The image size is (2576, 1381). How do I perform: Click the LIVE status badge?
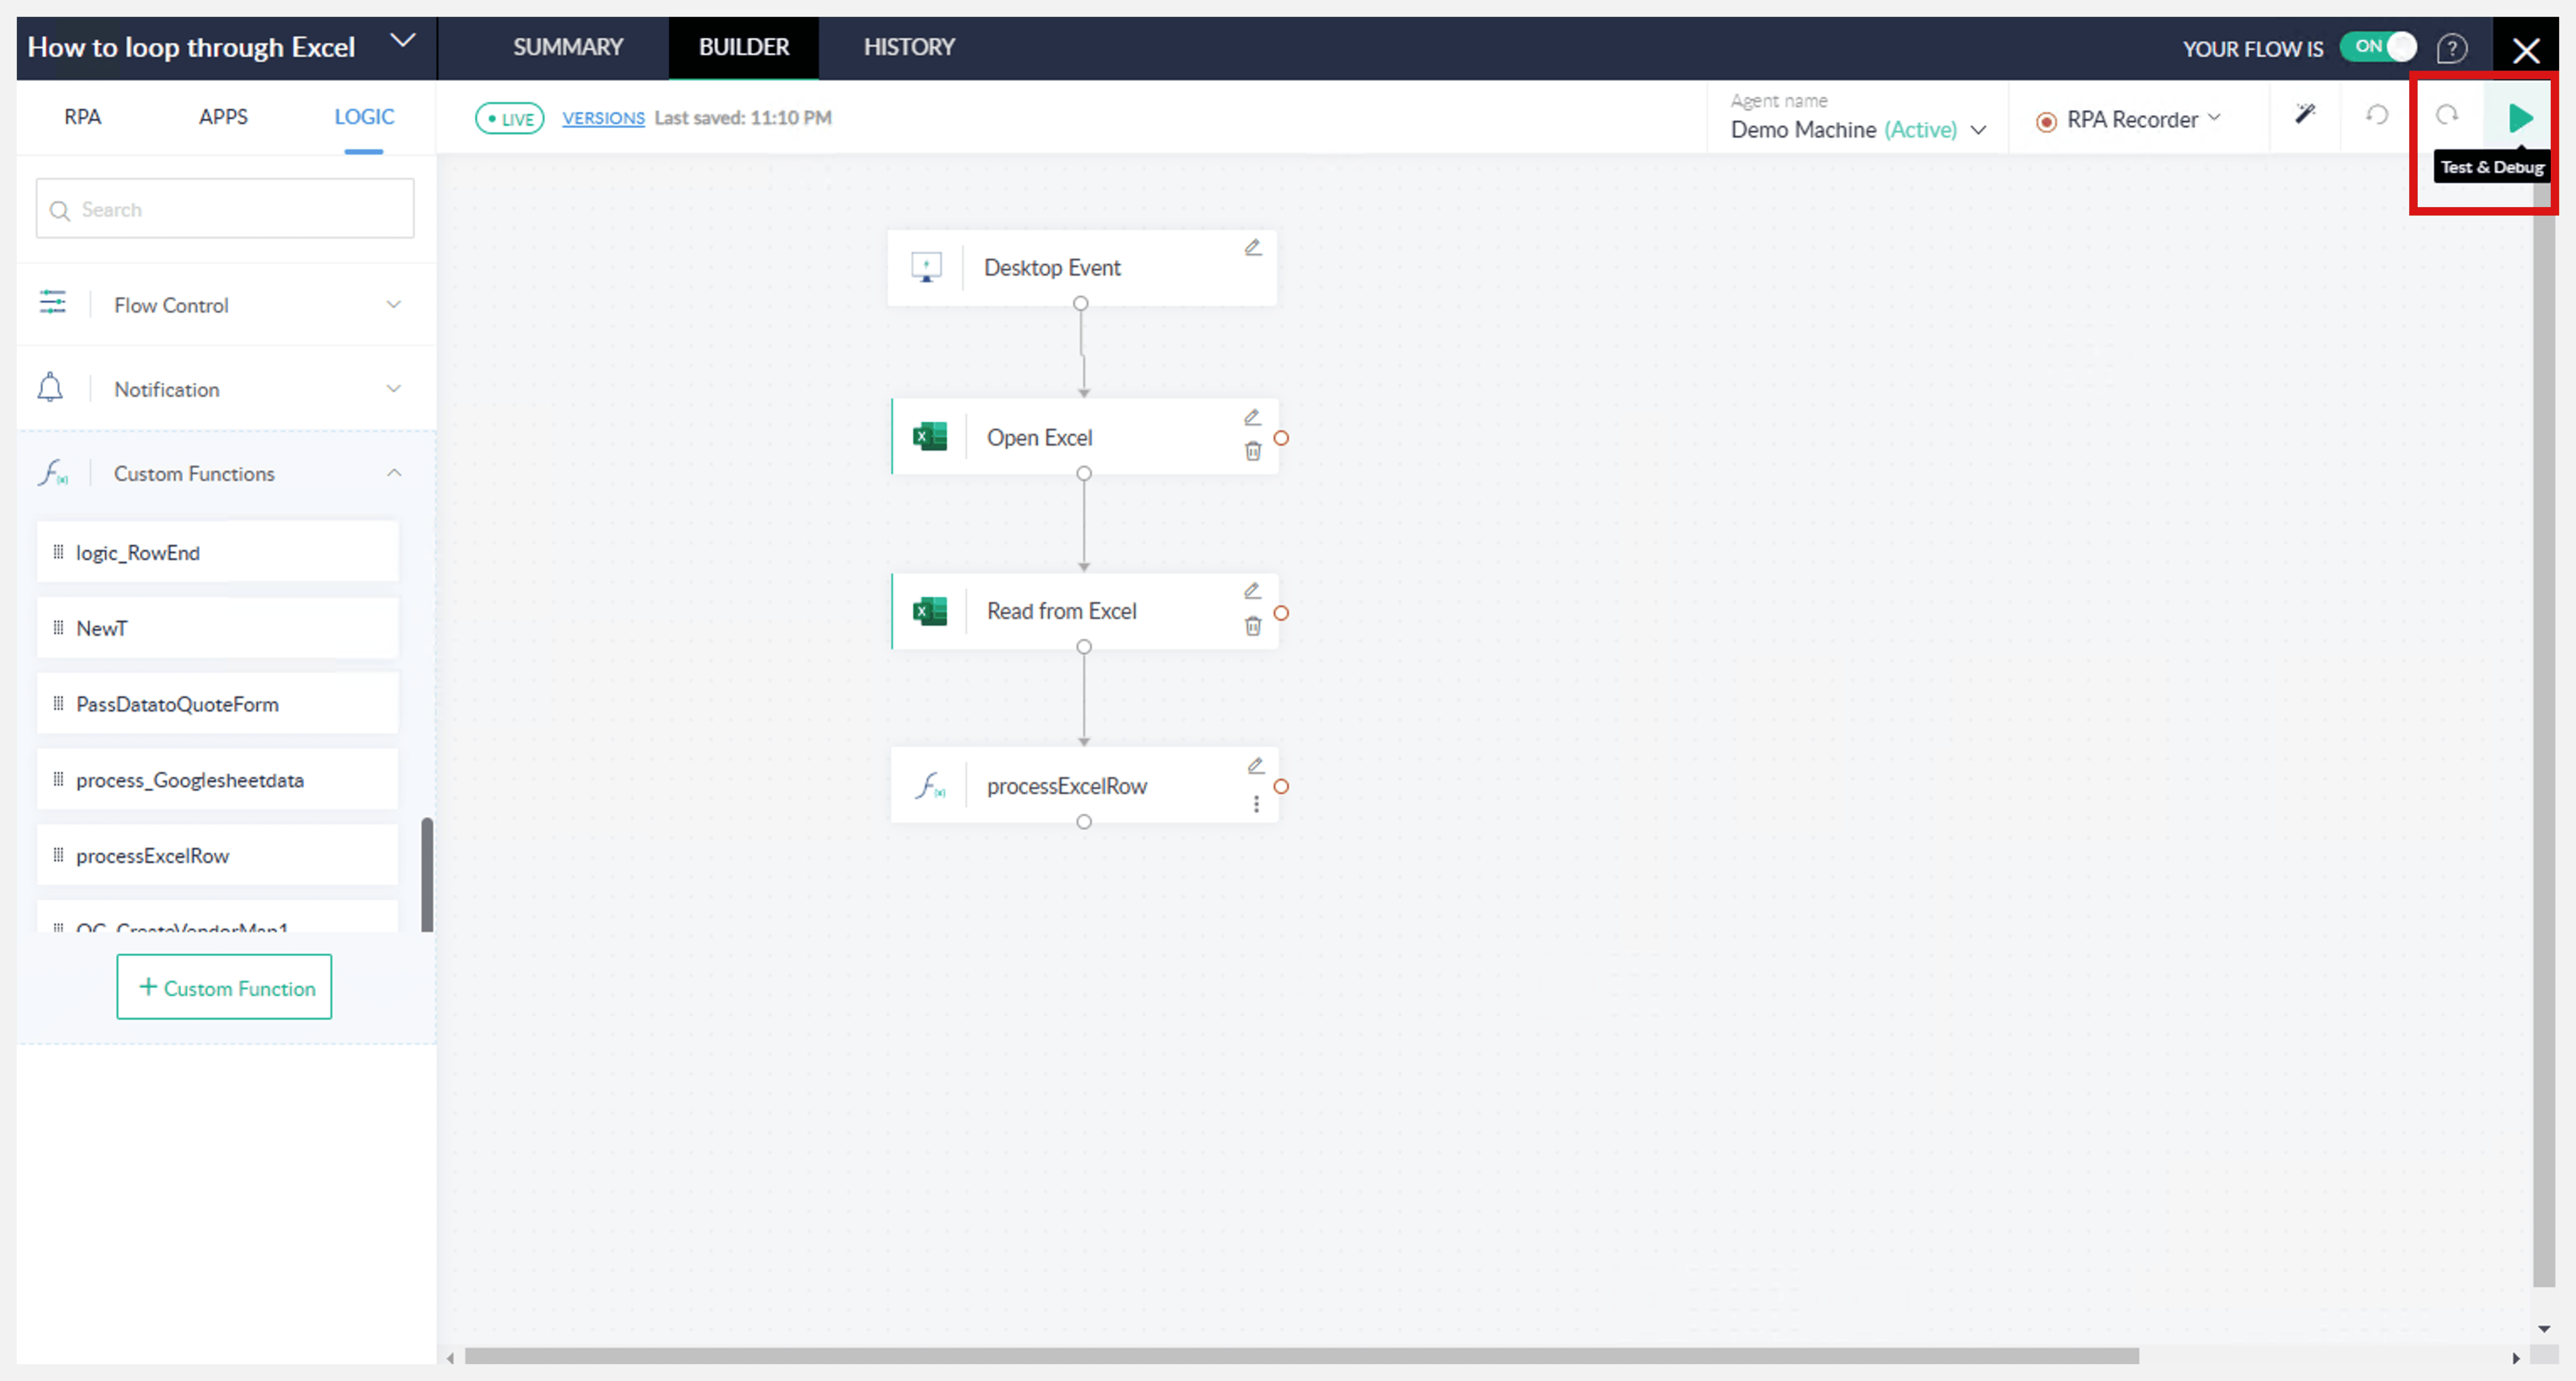[509, 118]
